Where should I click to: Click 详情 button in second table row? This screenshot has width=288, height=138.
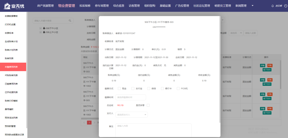coord(263,80)
